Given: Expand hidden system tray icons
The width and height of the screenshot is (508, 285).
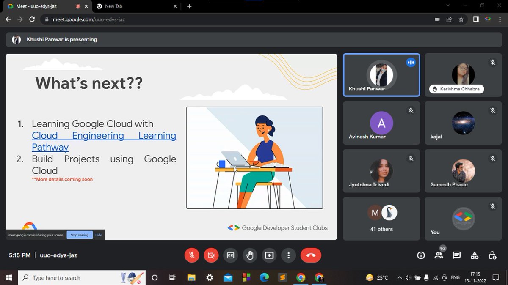Looking at the screenshot, I should tap(399, 277).
